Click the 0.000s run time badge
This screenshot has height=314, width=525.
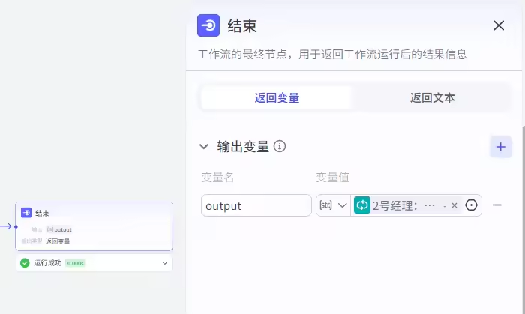click(75, 263)
